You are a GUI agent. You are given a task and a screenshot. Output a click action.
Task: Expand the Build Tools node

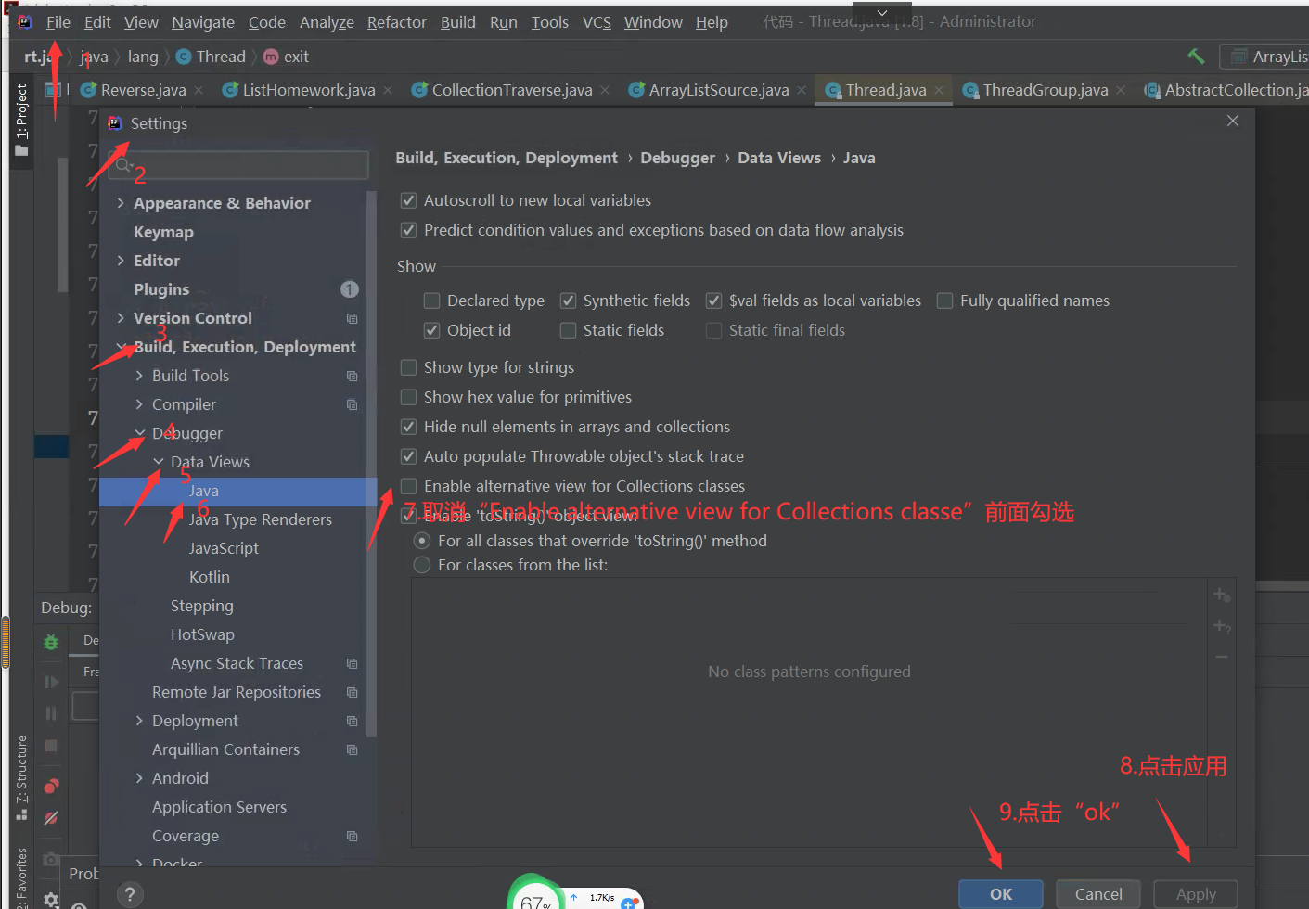point(139,375)
